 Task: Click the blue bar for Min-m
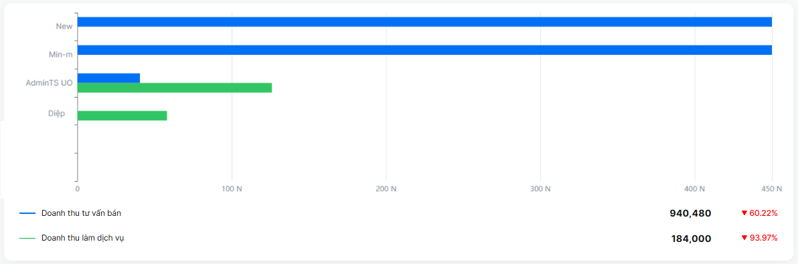[x=424, y=49]
